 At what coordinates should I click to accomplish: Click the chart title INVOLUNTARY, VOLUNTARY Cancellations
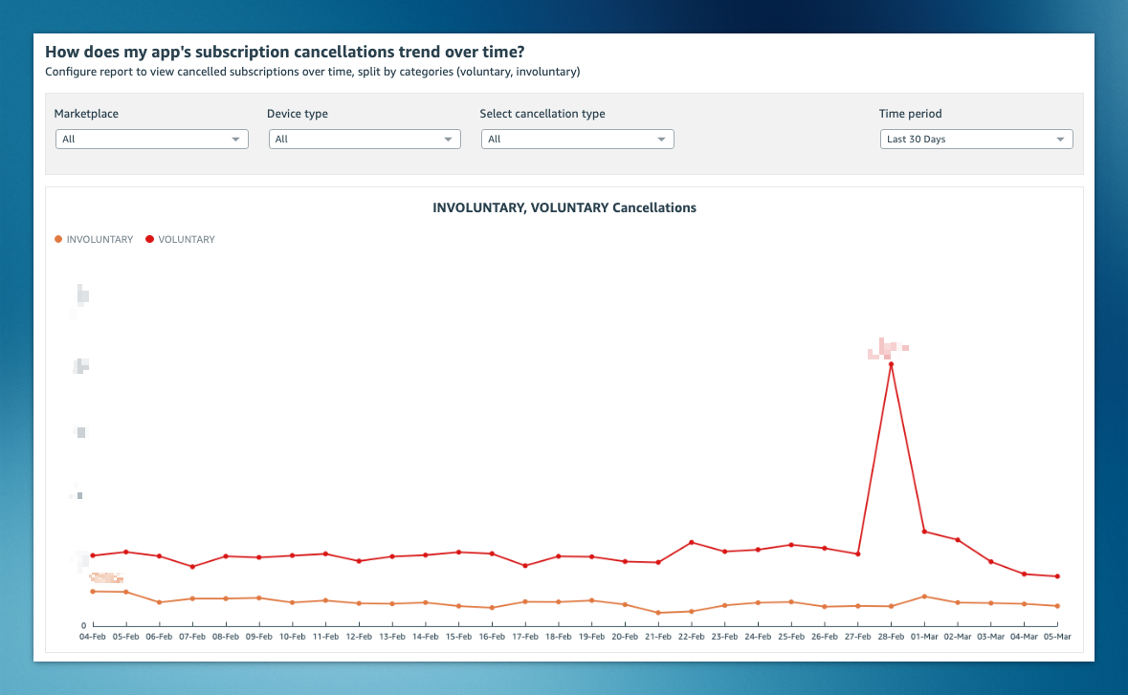(564, 207)
